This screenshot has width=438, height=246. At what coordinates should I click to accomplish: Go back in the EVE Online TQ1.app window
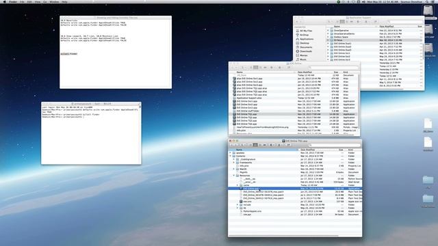coord(232,145)
